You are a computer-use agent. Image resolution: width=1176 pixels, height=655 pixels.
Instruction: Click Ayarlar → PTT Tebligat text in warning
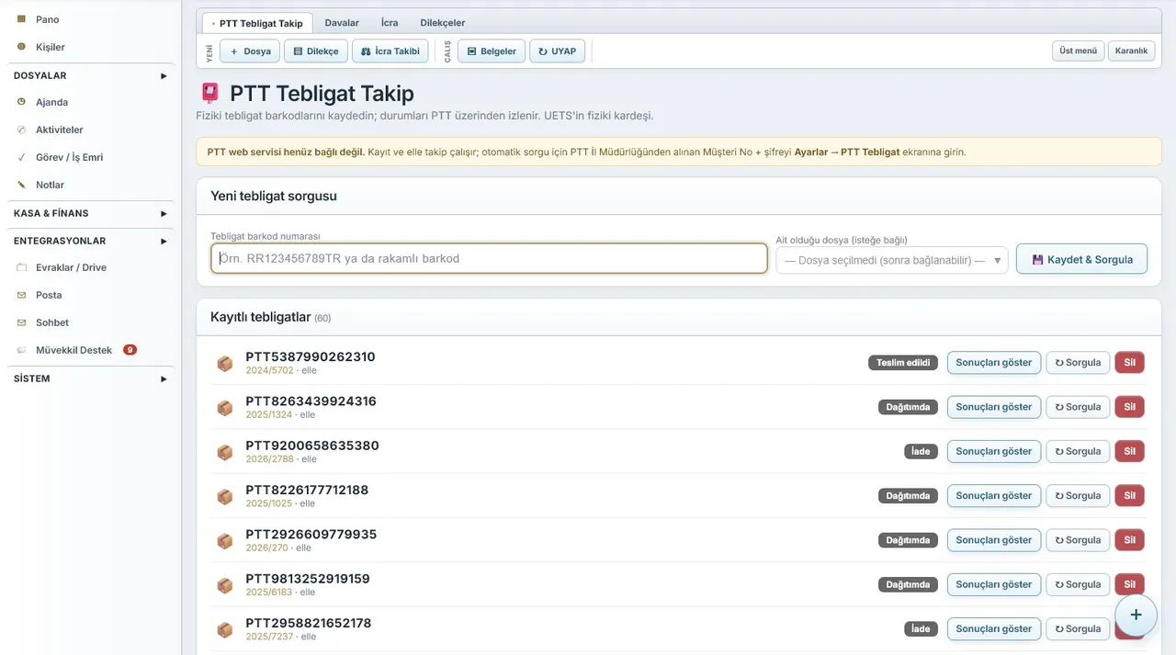846,152
